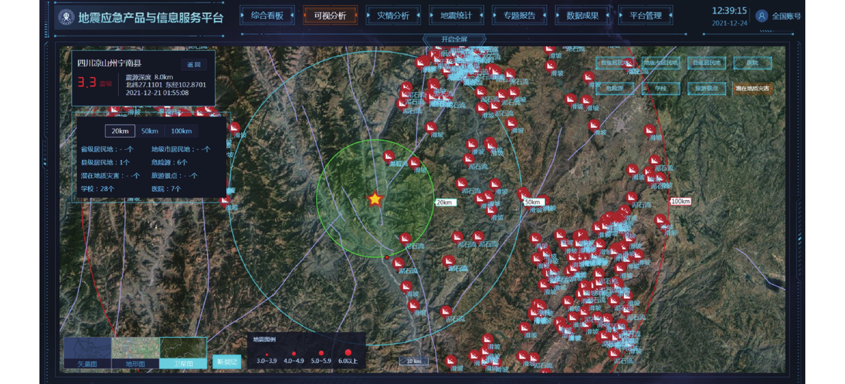
Task: Click the small red earthquake dot on the green circle edge
Action: click(x=387, y=257)
